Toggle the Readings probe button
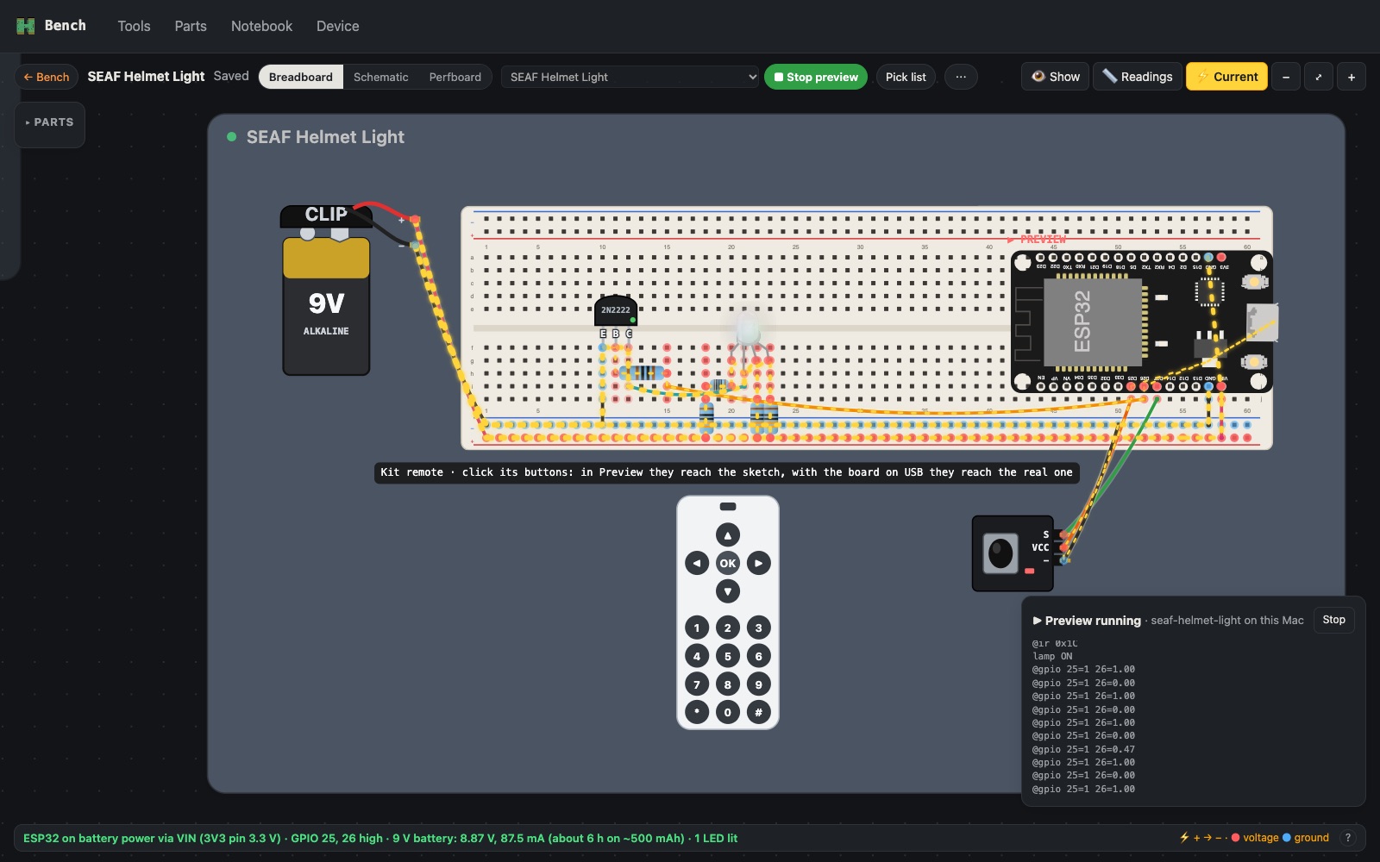Screen dimensions: 1380x862 point(1138,77)
